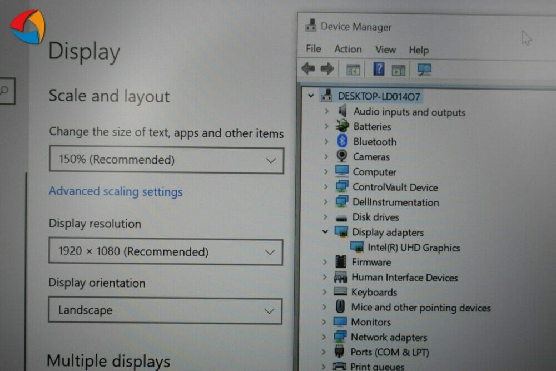This screenshot has width=556, height=371.
Task: Select the DESKTOP-LD014O7 computer icon
Action: coord(326,96)
